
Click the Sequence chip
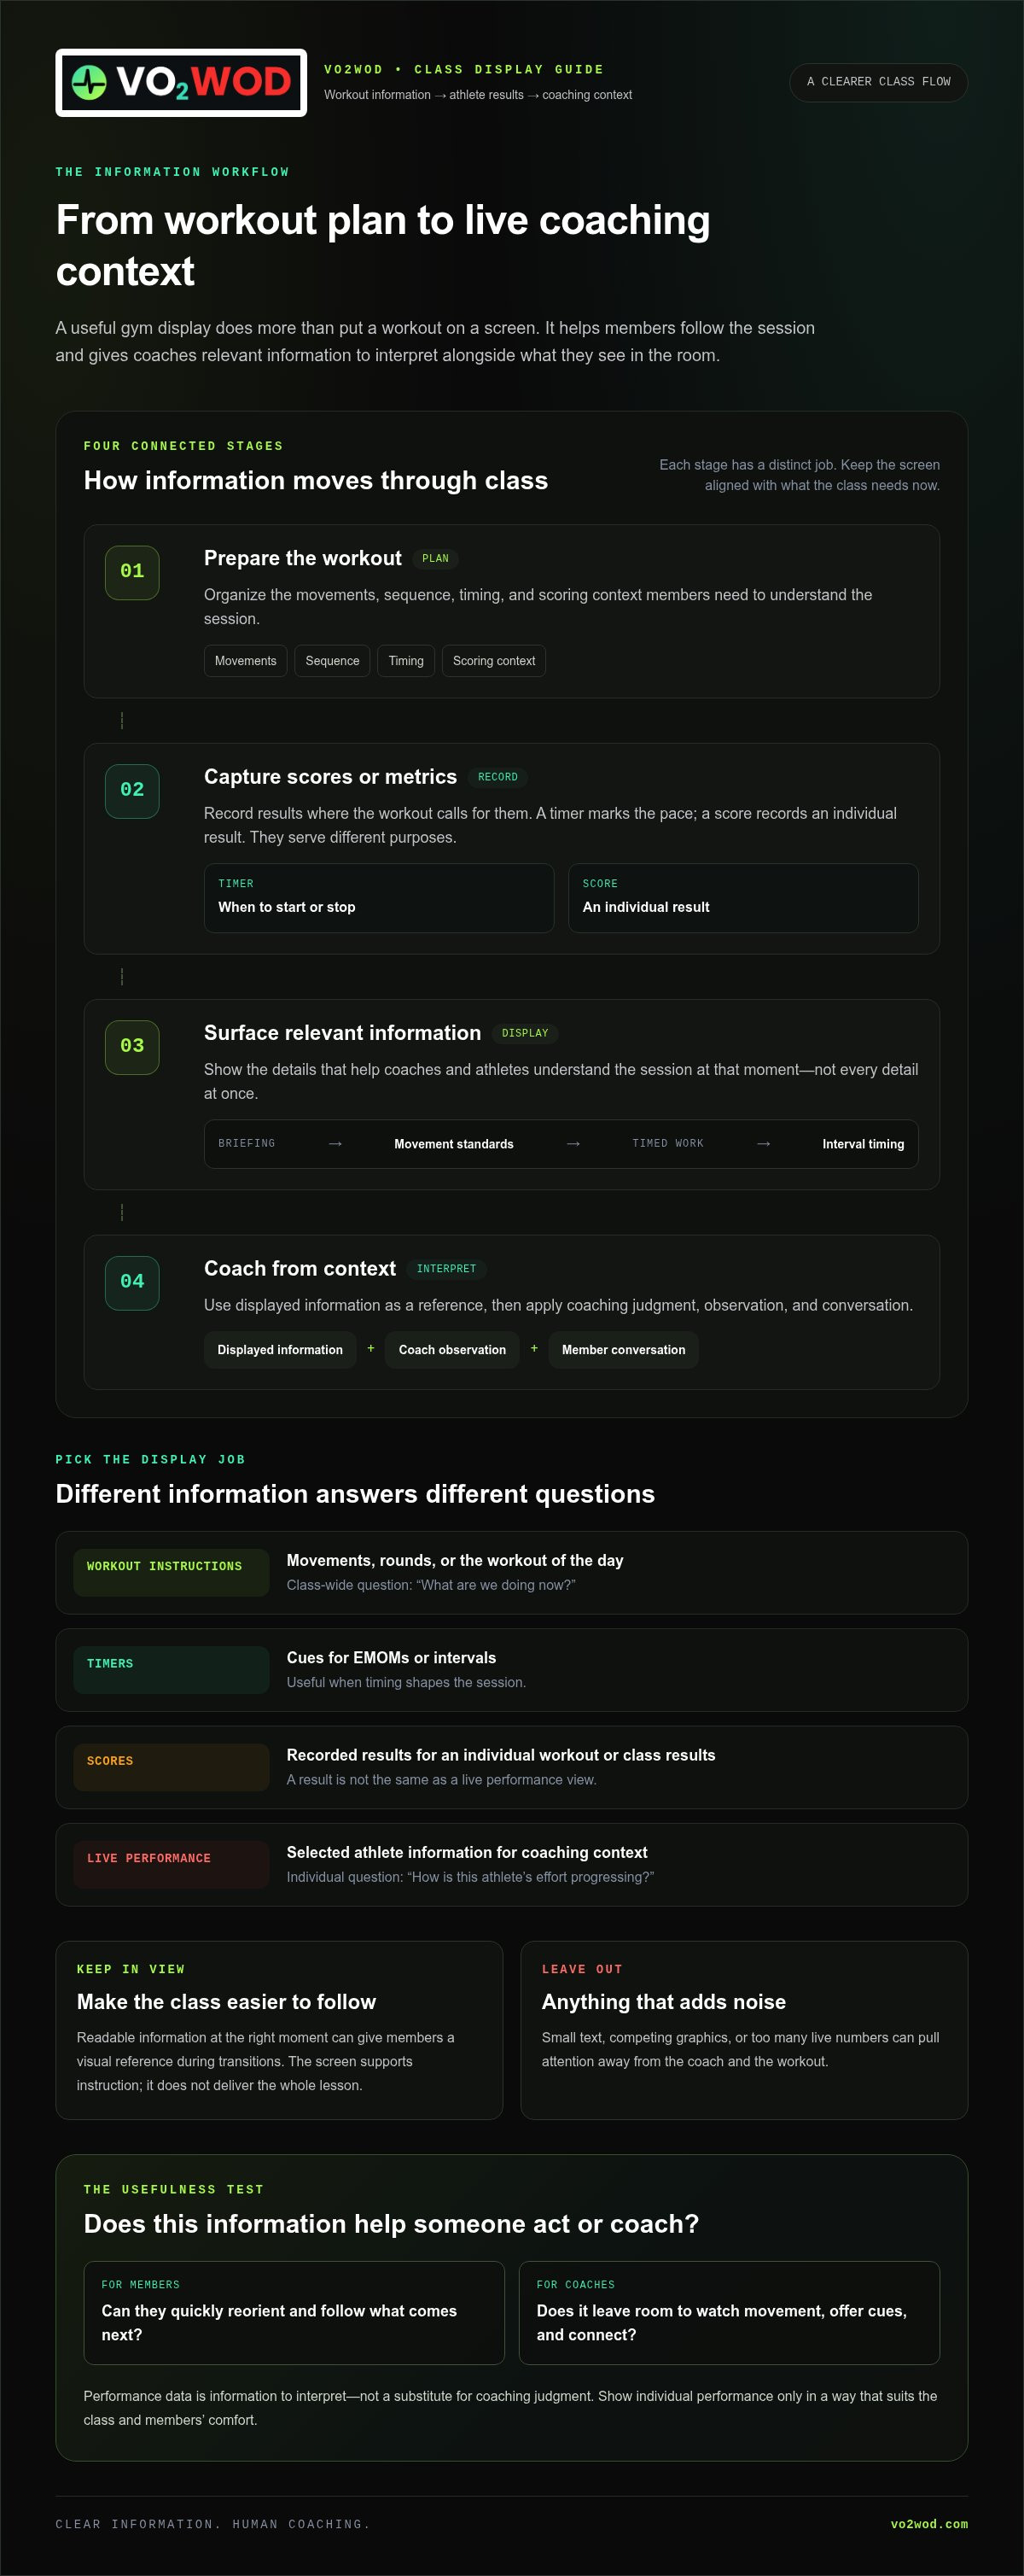pyautogui.click(x=333, y=661)
